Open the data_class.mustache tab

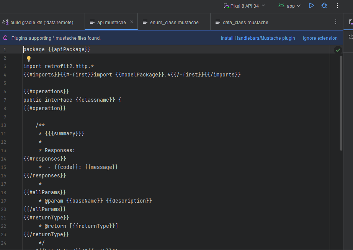click(245, 22)
